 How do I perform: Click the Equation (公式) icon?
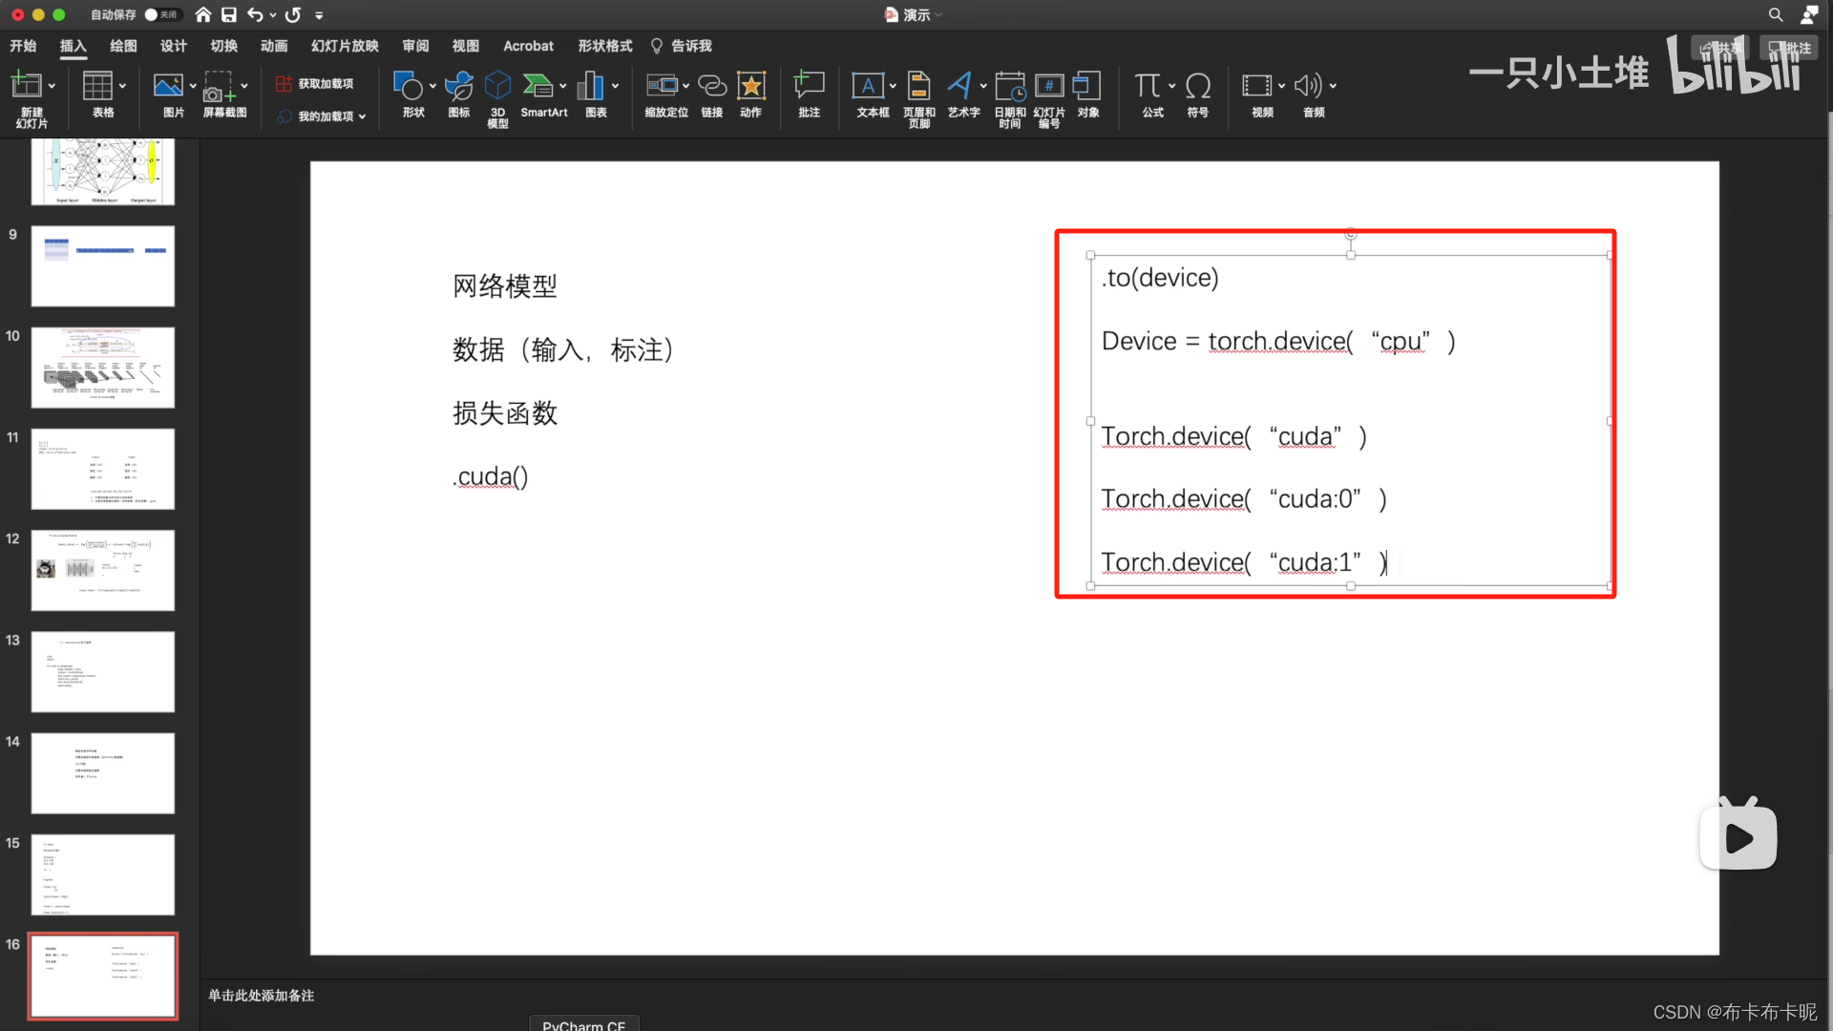pos(1148,86)
